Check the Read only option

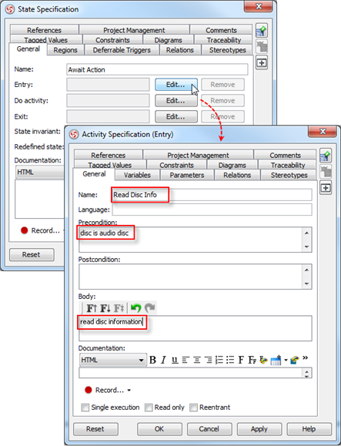(149, 407)
